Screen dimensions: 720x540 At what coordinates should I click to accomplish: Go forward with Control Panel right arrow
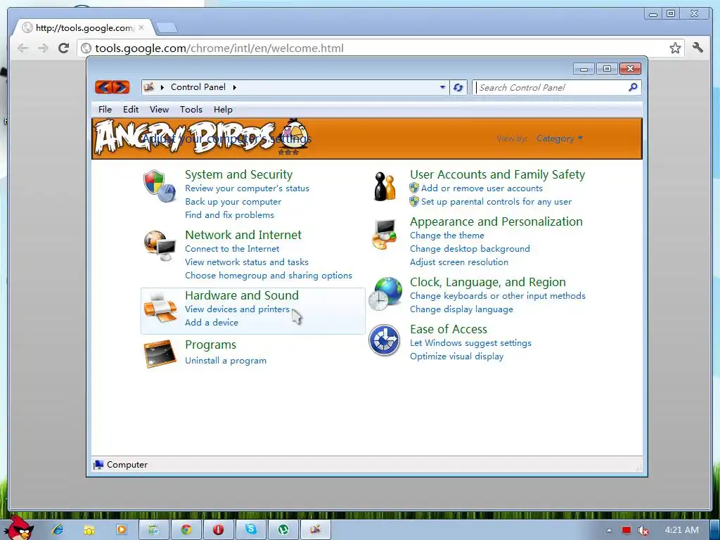121,86
